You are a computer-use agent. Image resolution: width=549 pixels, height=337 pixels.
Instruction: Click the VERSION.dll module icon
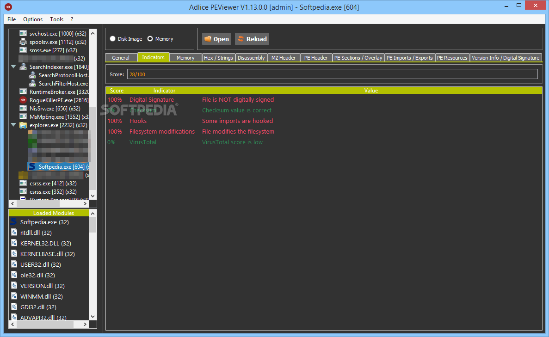14,286
